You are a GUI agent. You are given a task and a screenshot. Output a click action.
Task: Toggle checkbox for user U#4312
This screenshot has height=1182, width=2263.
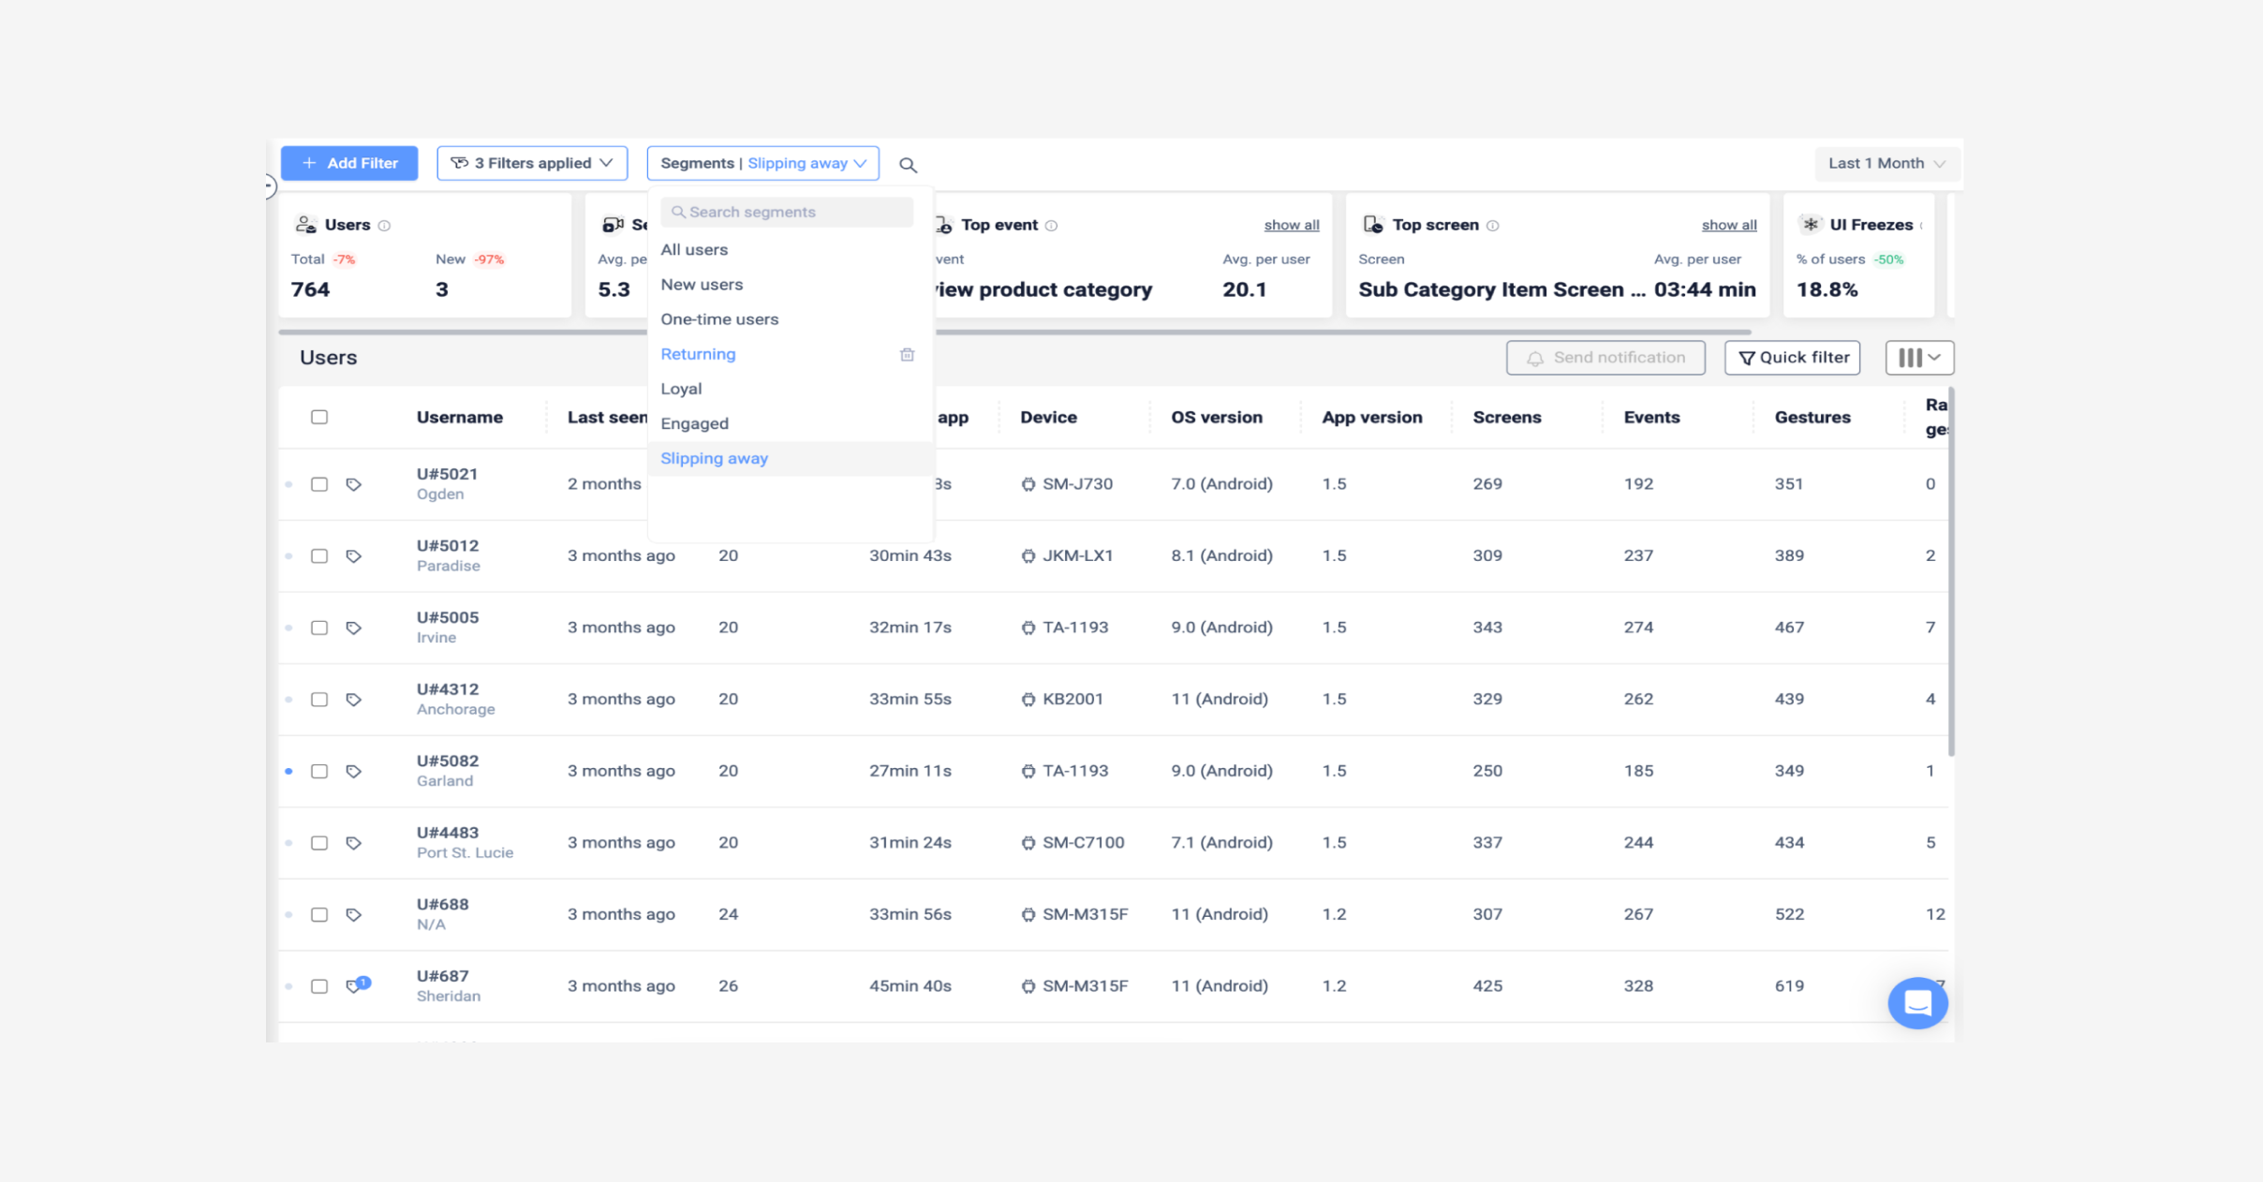(x=318, y=699)
